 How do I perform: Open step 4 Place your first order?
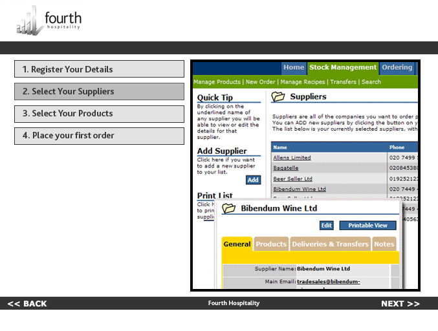99,136
